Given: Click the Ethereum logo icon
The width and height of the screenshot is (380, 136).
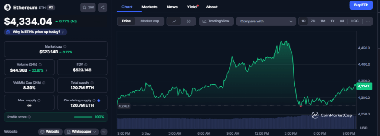Looking at the screenshot, I should [7, 7].
